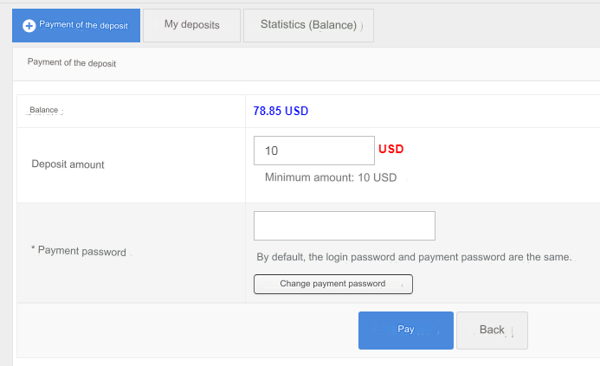Click the Payment of the deposit section heading

point(71,62)
